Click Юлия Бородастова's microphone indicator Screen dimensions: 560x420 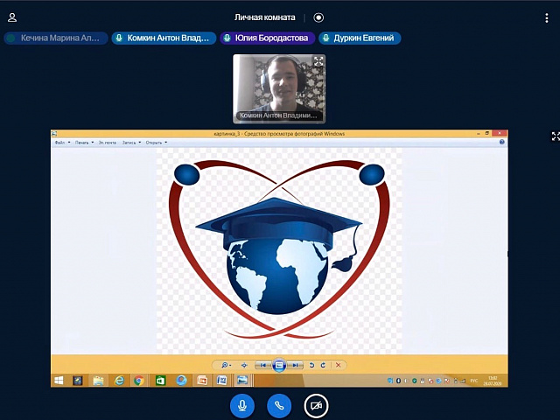coord(227,38)
